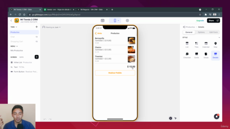Select the Chat tab item

point(13,37)
